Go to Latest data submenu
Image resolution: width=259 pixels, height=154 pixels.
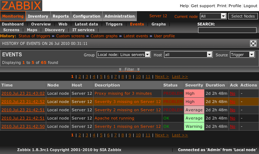[x=86, y=24]
